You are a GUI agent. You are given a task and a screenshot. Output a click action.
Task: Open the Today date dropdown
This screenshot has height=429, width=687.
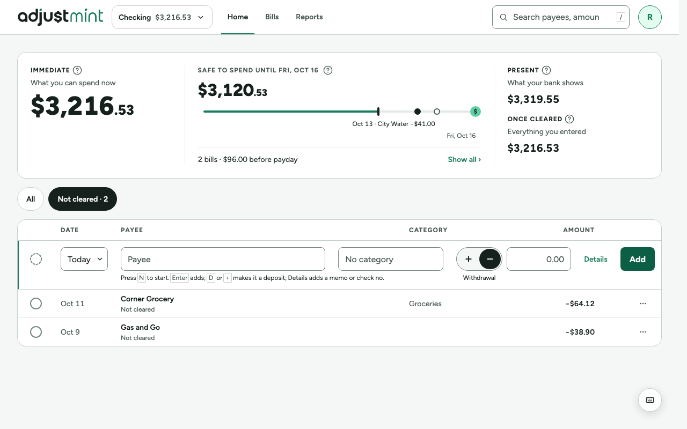(x=84, y=259)
